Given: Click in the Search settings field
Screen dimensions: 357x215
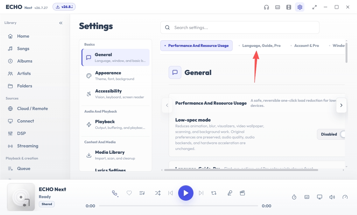Looking at the screenshot, I should click(240, 27).
